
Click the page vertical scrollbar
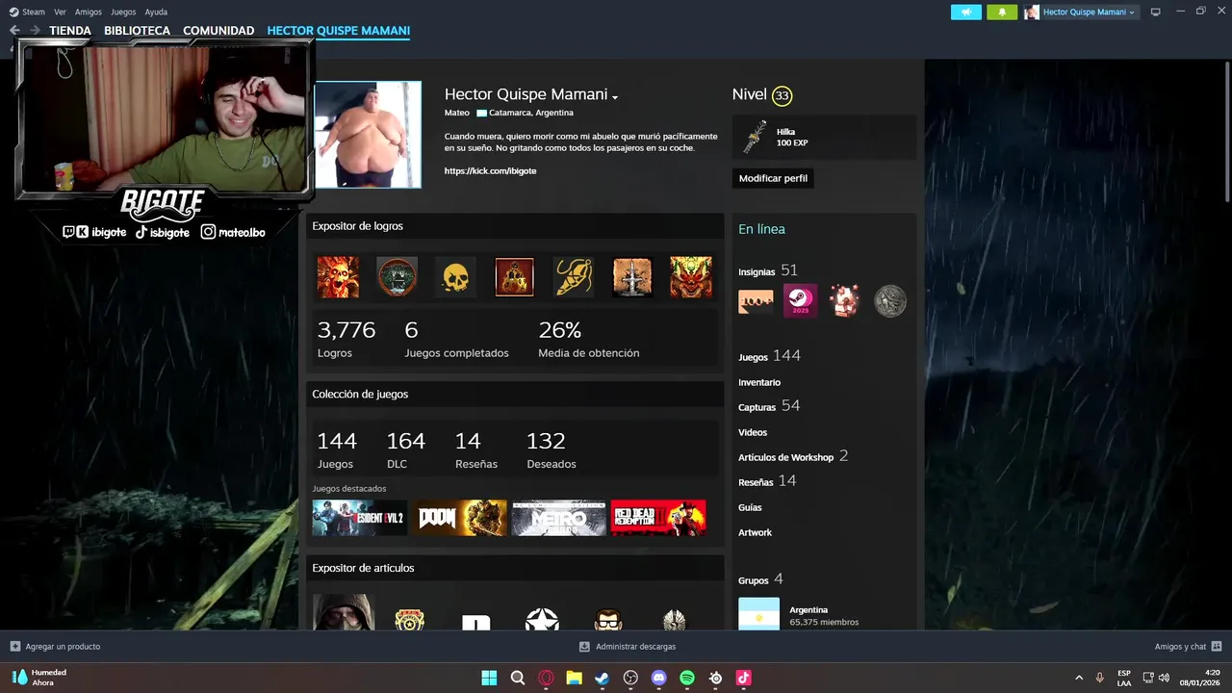1226,130
